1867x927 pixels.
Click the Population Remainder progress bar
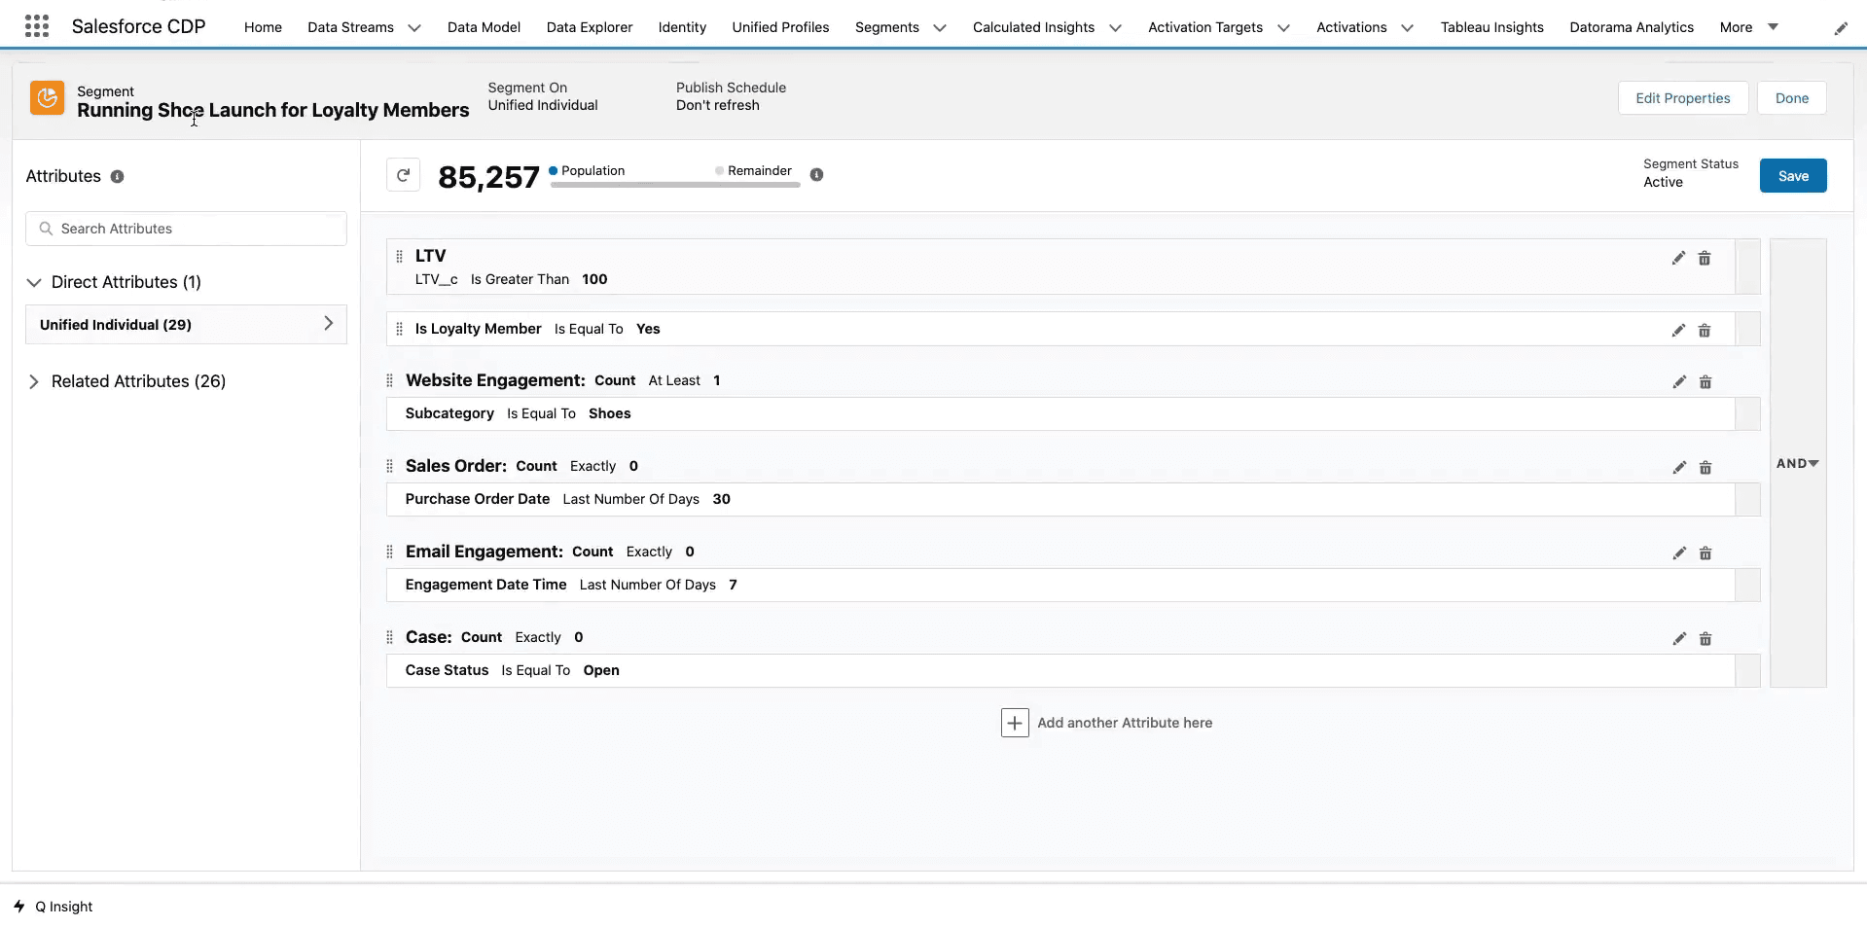pos(674,184)
